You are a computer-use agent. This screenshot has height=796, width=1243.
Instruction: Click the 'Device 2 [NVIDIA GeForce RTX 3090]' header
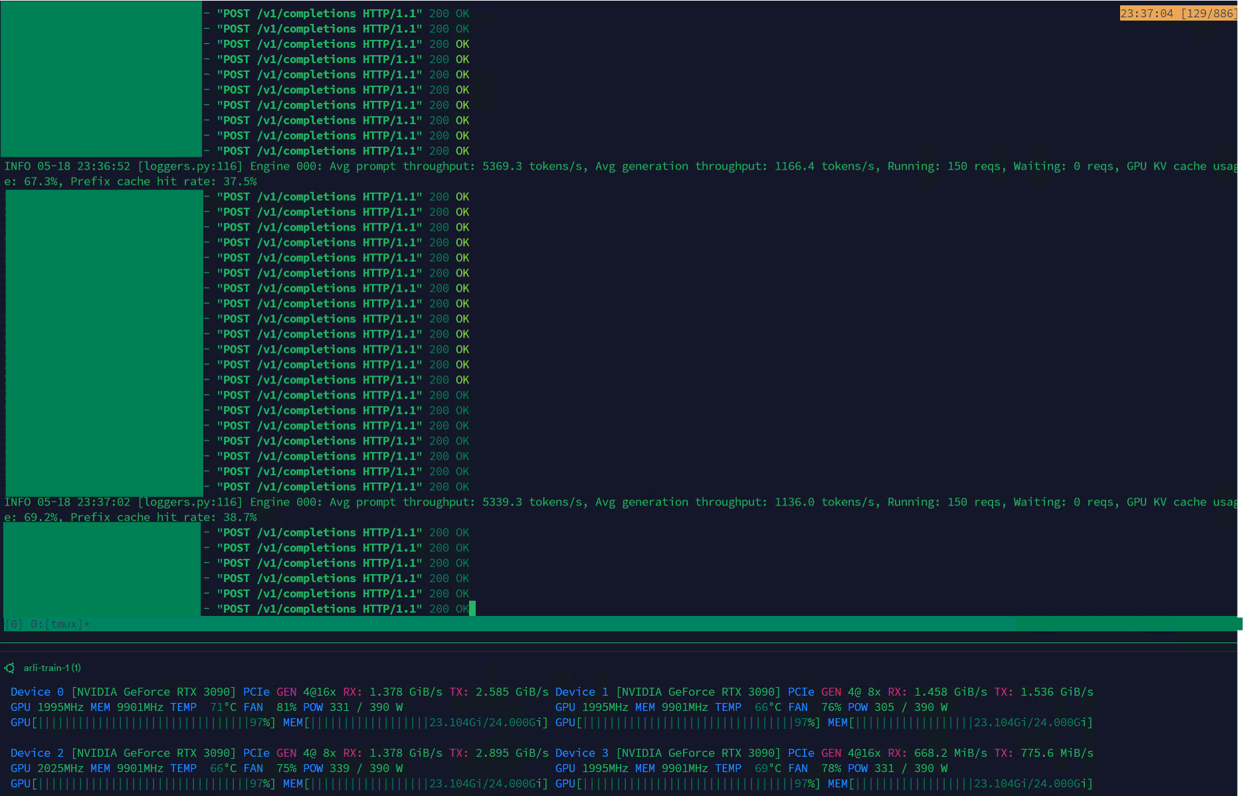point(123,753)
